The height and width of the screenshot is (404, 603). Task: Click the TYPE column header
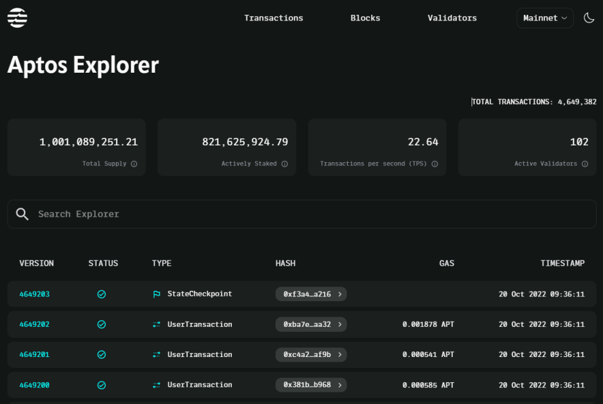[x=162, y=264]
